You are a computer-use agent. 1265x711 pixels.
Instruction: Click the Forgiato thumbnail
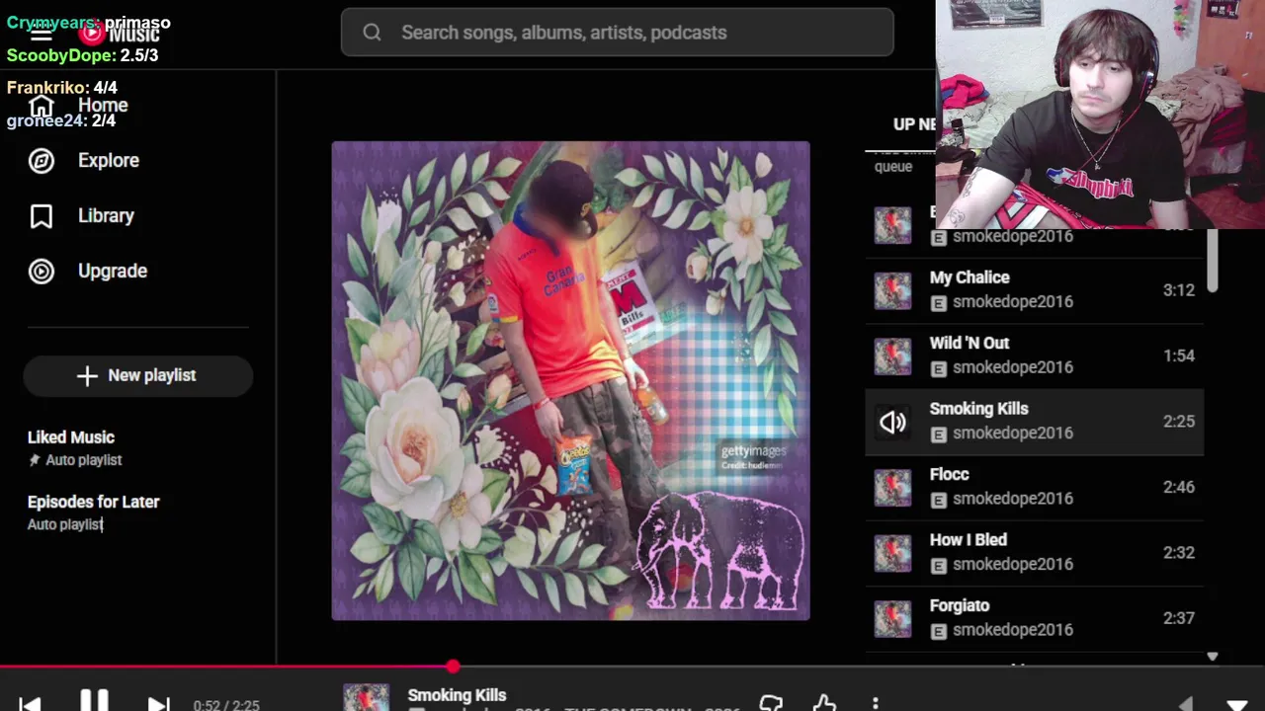coord(892,618)
